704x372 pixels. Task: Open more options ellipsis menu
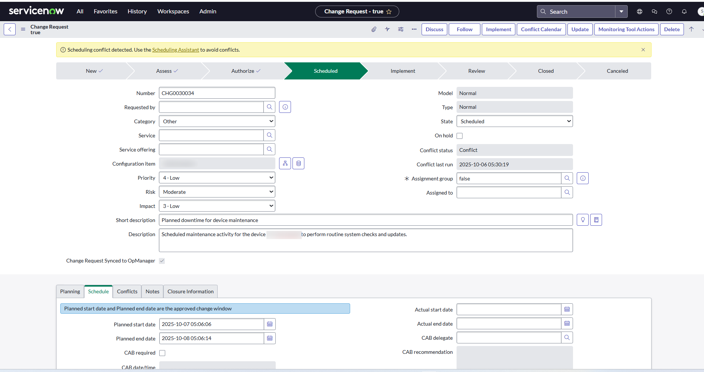414,29
